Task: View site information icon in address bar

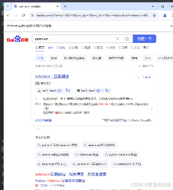Action: tap(32, 15)
